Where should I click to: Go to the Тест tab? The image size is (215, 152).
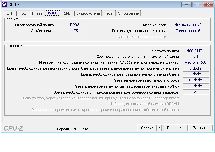click(108, 13)
